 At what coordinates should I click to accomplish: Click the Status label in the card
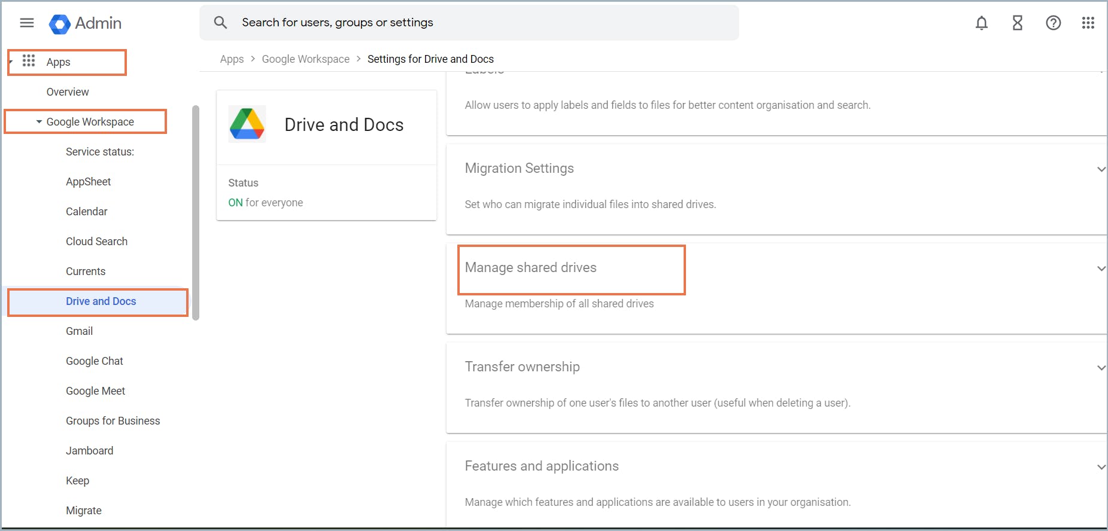pos(243,183)
